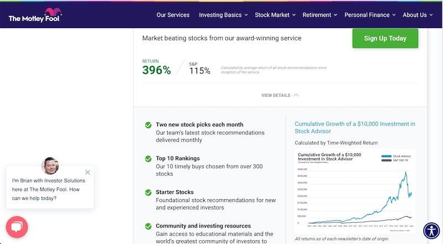443x244 pixels.
Task: Click the 'Top 10 Rankings' heading
Action: [178, 158]
